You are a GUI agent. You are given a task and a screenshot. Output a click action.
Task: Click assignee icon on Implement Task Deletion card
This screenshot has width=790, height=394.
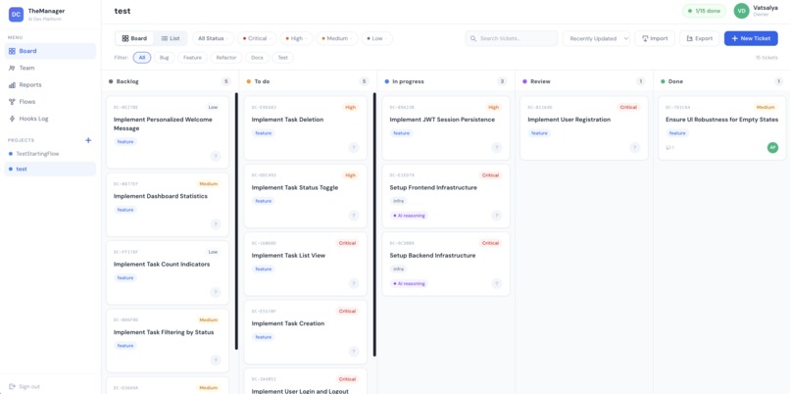[x=354, y=148]
